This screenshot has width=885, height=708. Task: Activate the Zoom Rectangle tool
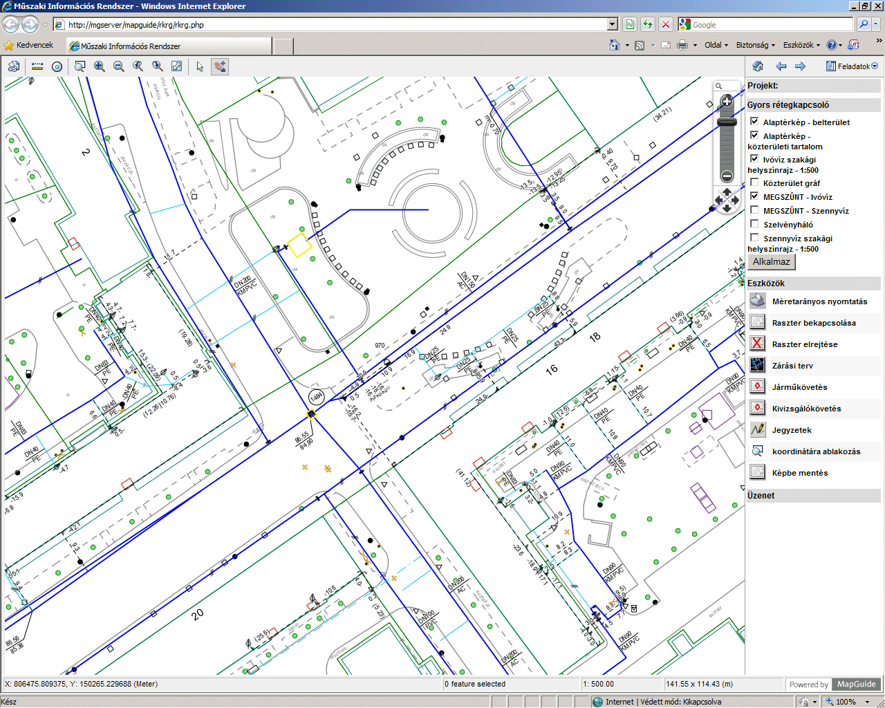pos(80,66)
